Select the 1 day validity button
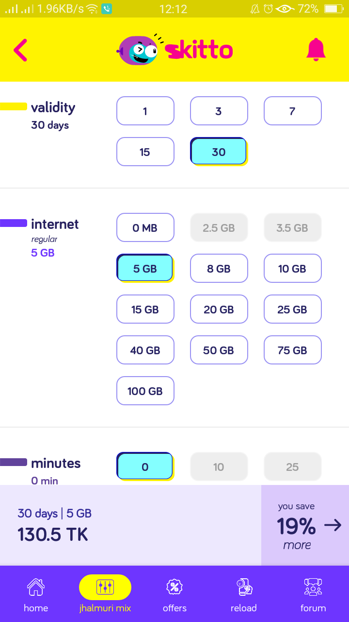 coord(145,111)
